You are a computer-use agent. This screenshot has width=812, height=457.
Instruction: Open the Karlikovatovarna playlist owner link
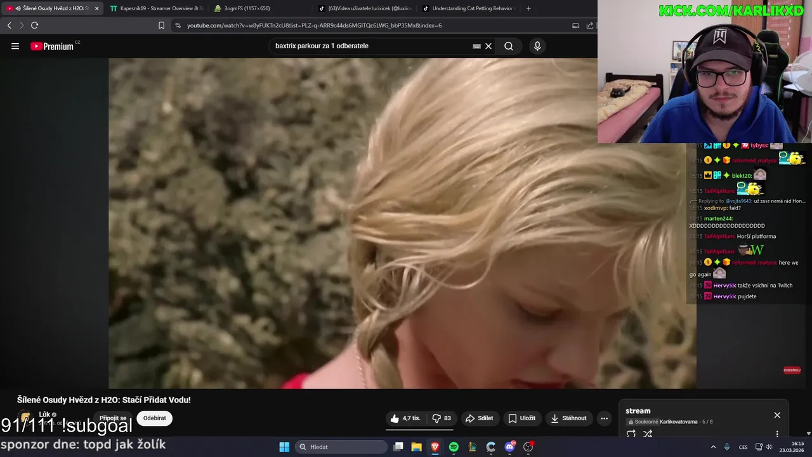point(679,422)
